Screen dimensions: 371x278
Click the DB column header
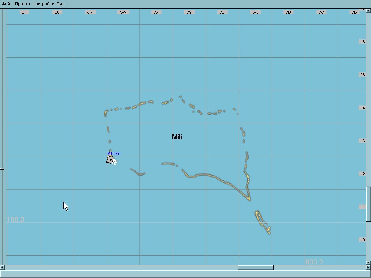click(x=288, y=12)
